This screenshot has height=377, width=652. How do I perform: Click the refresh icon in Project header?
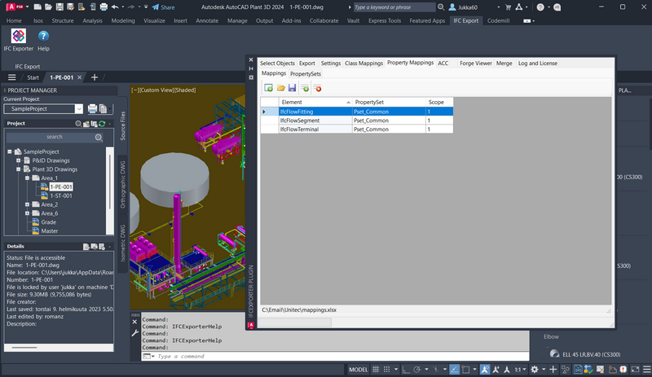tap(102, 124)
